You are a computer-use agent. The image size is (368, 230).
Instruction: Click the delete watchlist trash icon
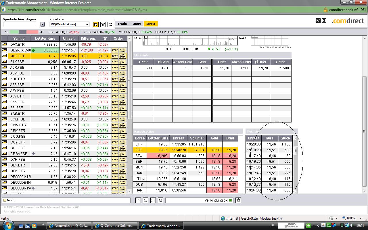pyautogui.click(x=103, y=24)
